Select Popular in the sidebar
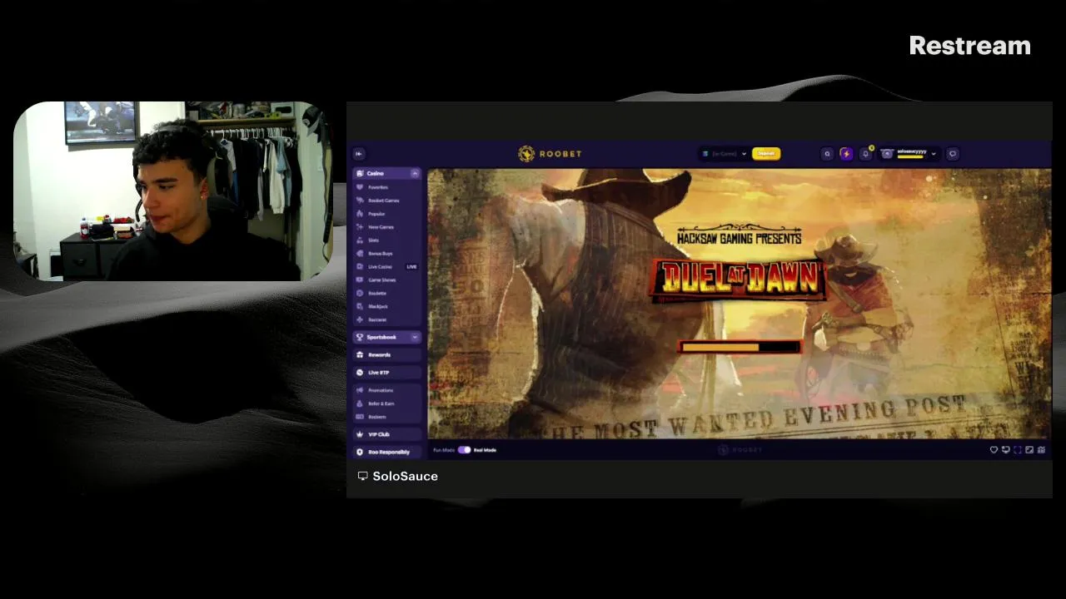This screenshot has height=599, width=1066. (387, 214)
